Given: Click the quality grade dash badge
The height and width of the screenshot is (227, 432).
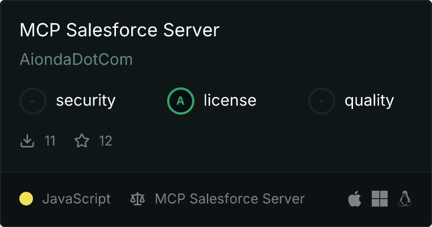Looking at the screenshot, I should 322,101.
